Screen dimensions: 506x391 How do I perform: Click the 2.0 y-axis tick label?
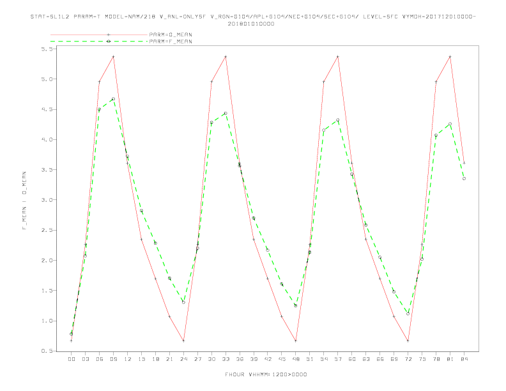pyautogui.click(x=47, y=260)
